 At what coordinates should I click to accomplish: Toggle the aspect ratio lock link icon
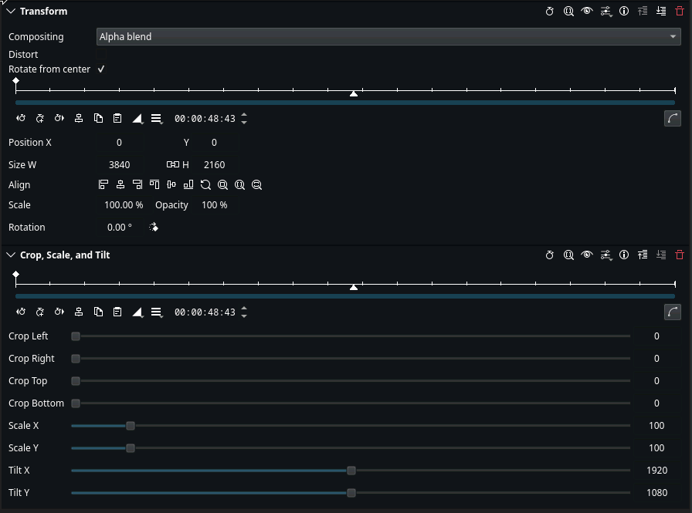pyautogui.click(x=172, y=164)
